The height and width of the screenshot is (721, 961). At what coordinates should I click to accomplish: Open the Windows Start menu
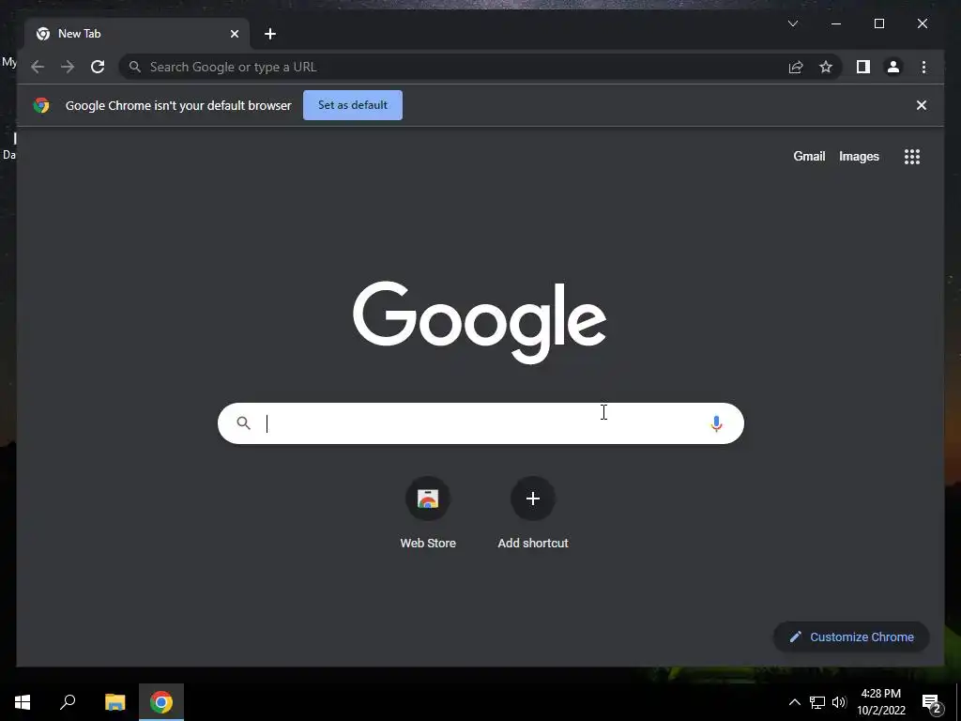pyautogui.click(x=23, y=702)
